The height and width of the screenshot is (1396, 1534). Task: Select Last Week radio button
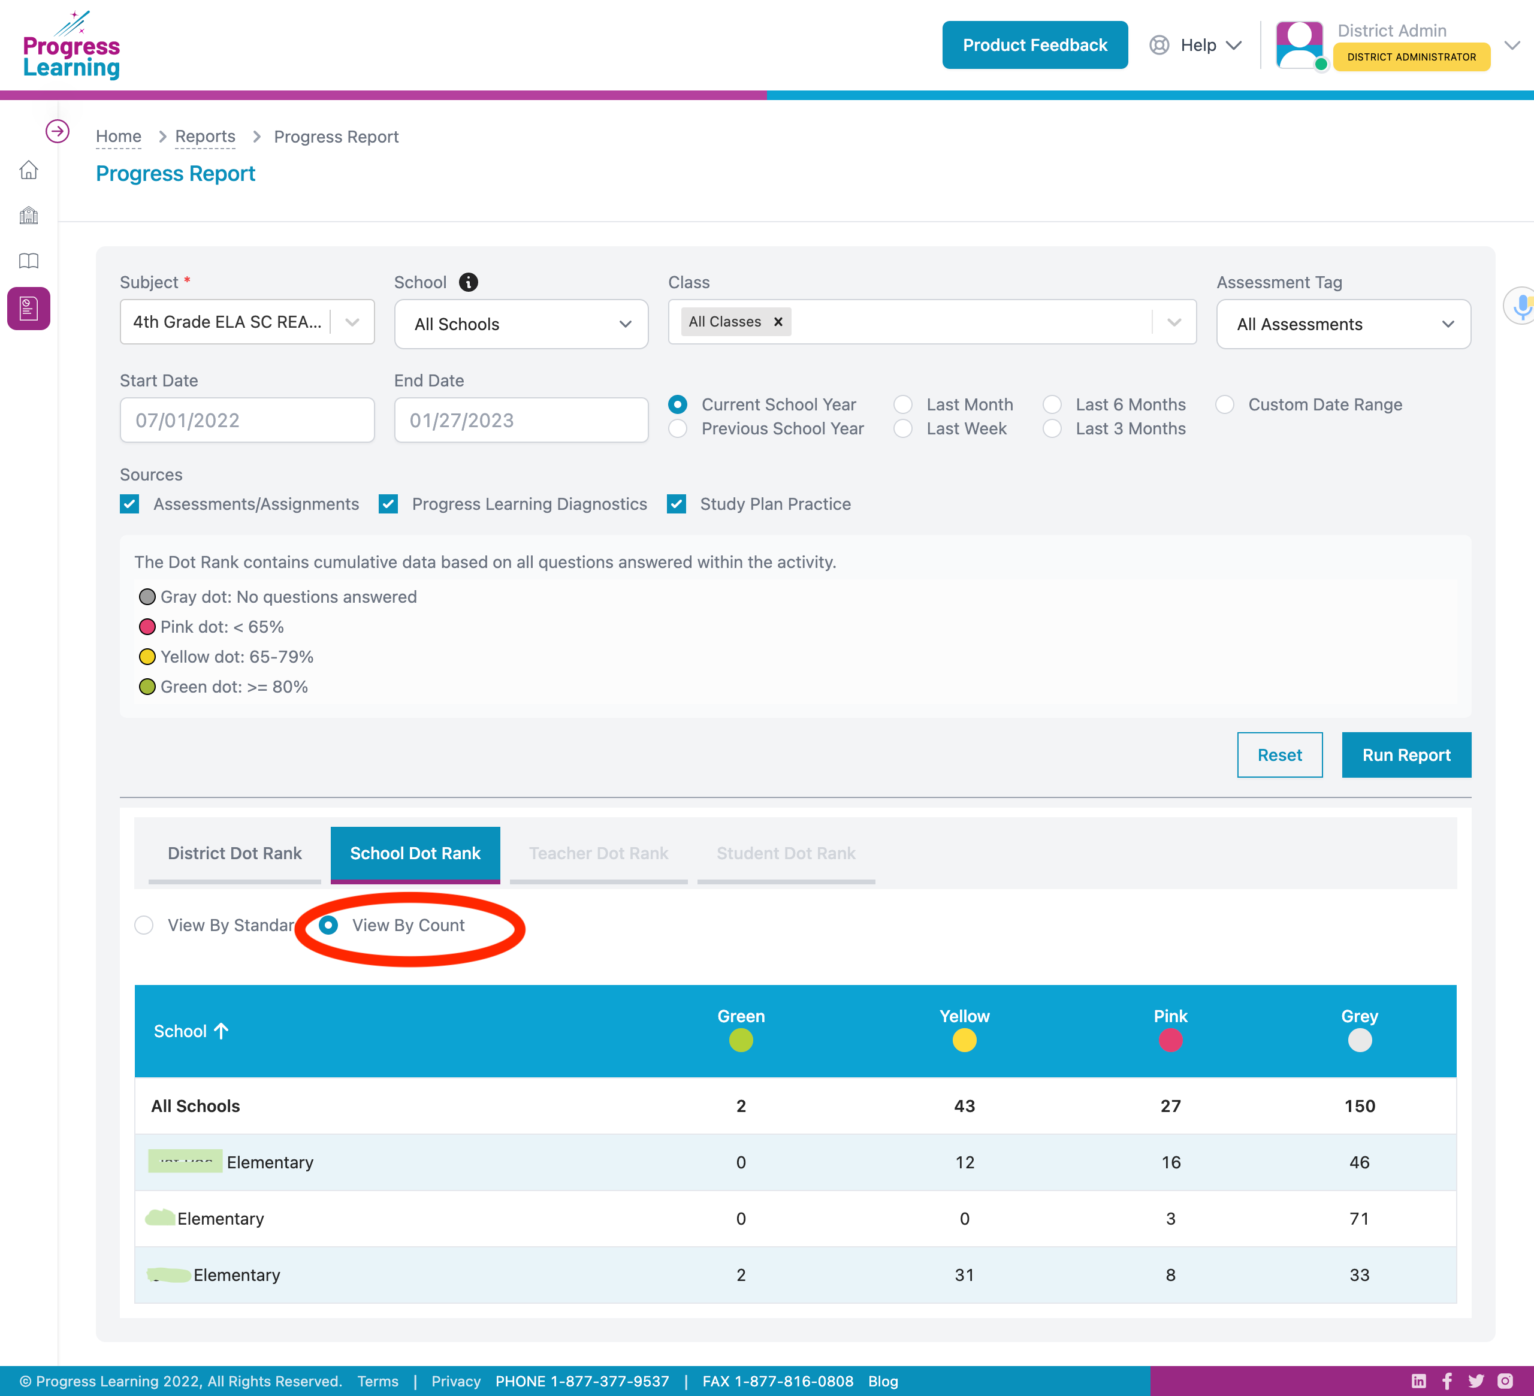pyautogui.click(x=902, y=428)
